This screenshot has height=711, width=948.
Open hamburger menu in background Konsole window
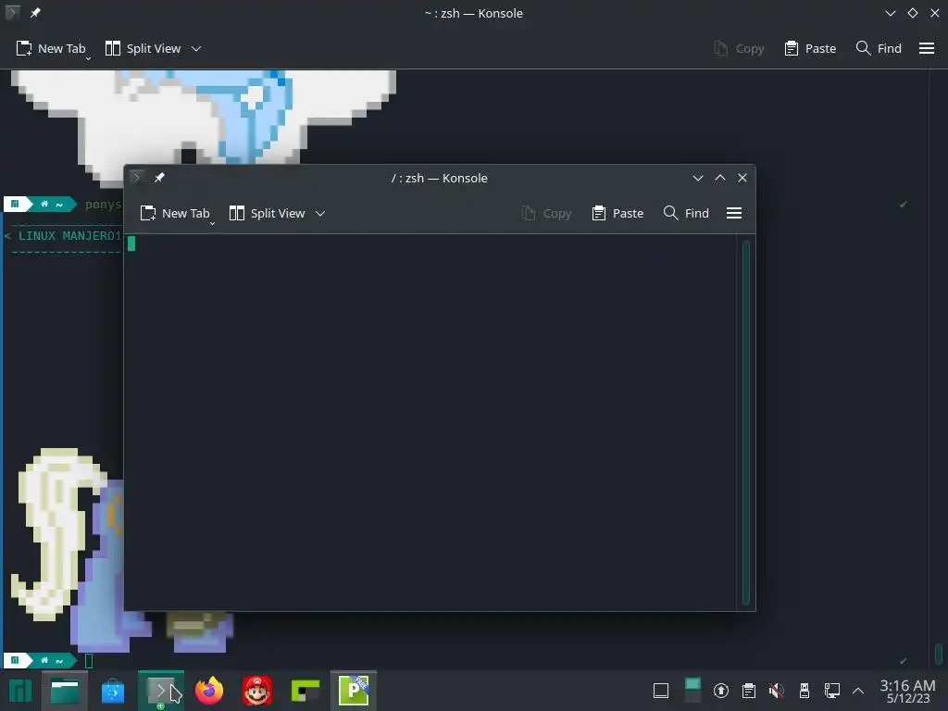(x=927, y=48)
